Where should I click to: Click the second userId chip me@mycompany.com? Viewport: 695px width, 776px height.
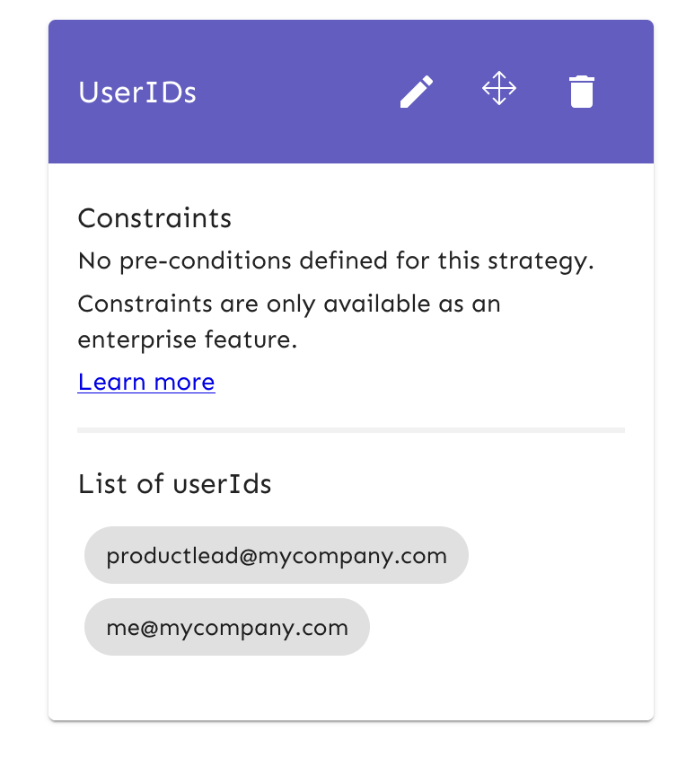coord(227,627)
